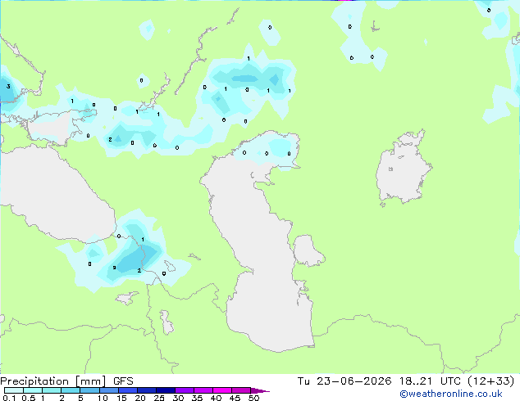The height and width of the screenshot is (401, 520).
Task: Click the (12+33) forecast offset text
Action: [x=490, y=381]
